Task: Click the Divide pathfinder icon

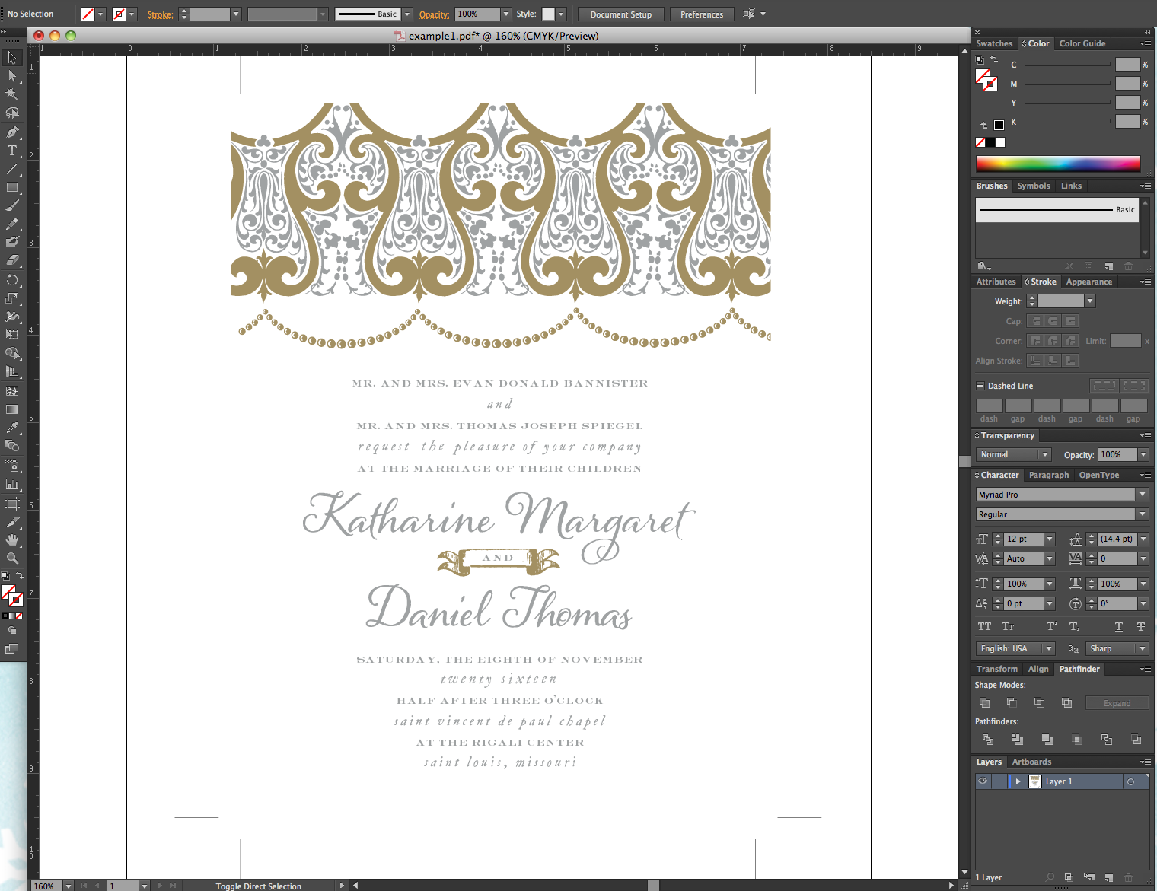Action: click(x=988, y=740)
